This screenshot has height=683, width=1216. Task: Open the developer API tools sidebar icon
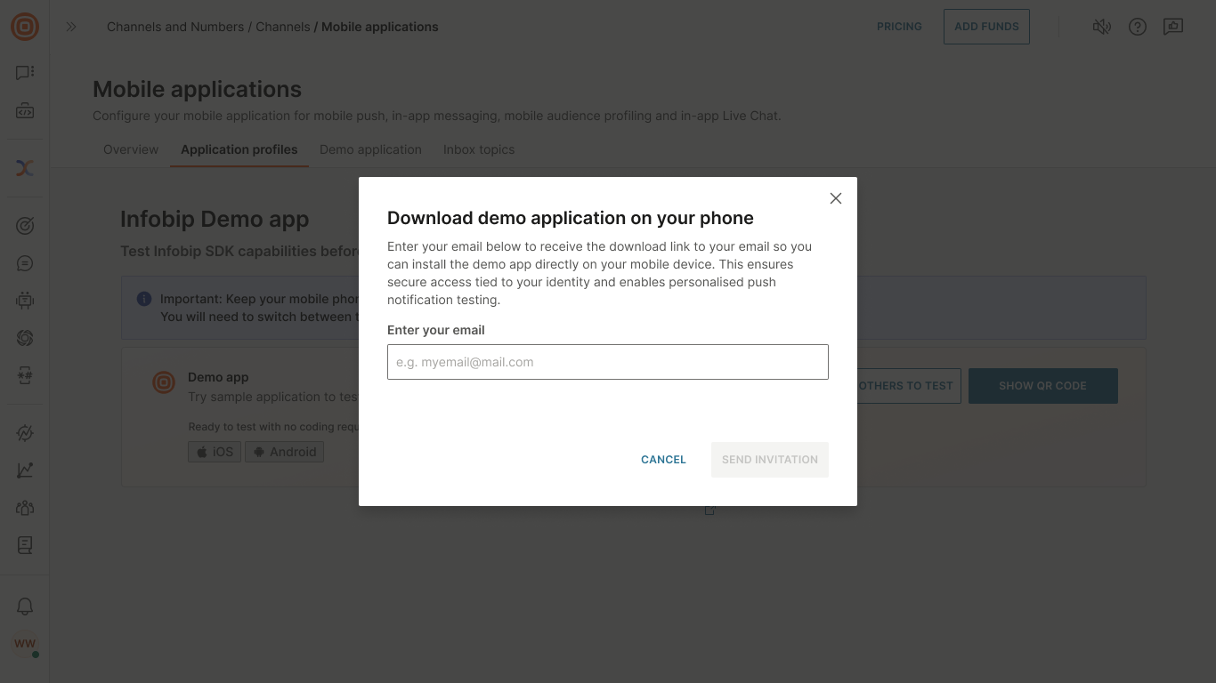24,110
